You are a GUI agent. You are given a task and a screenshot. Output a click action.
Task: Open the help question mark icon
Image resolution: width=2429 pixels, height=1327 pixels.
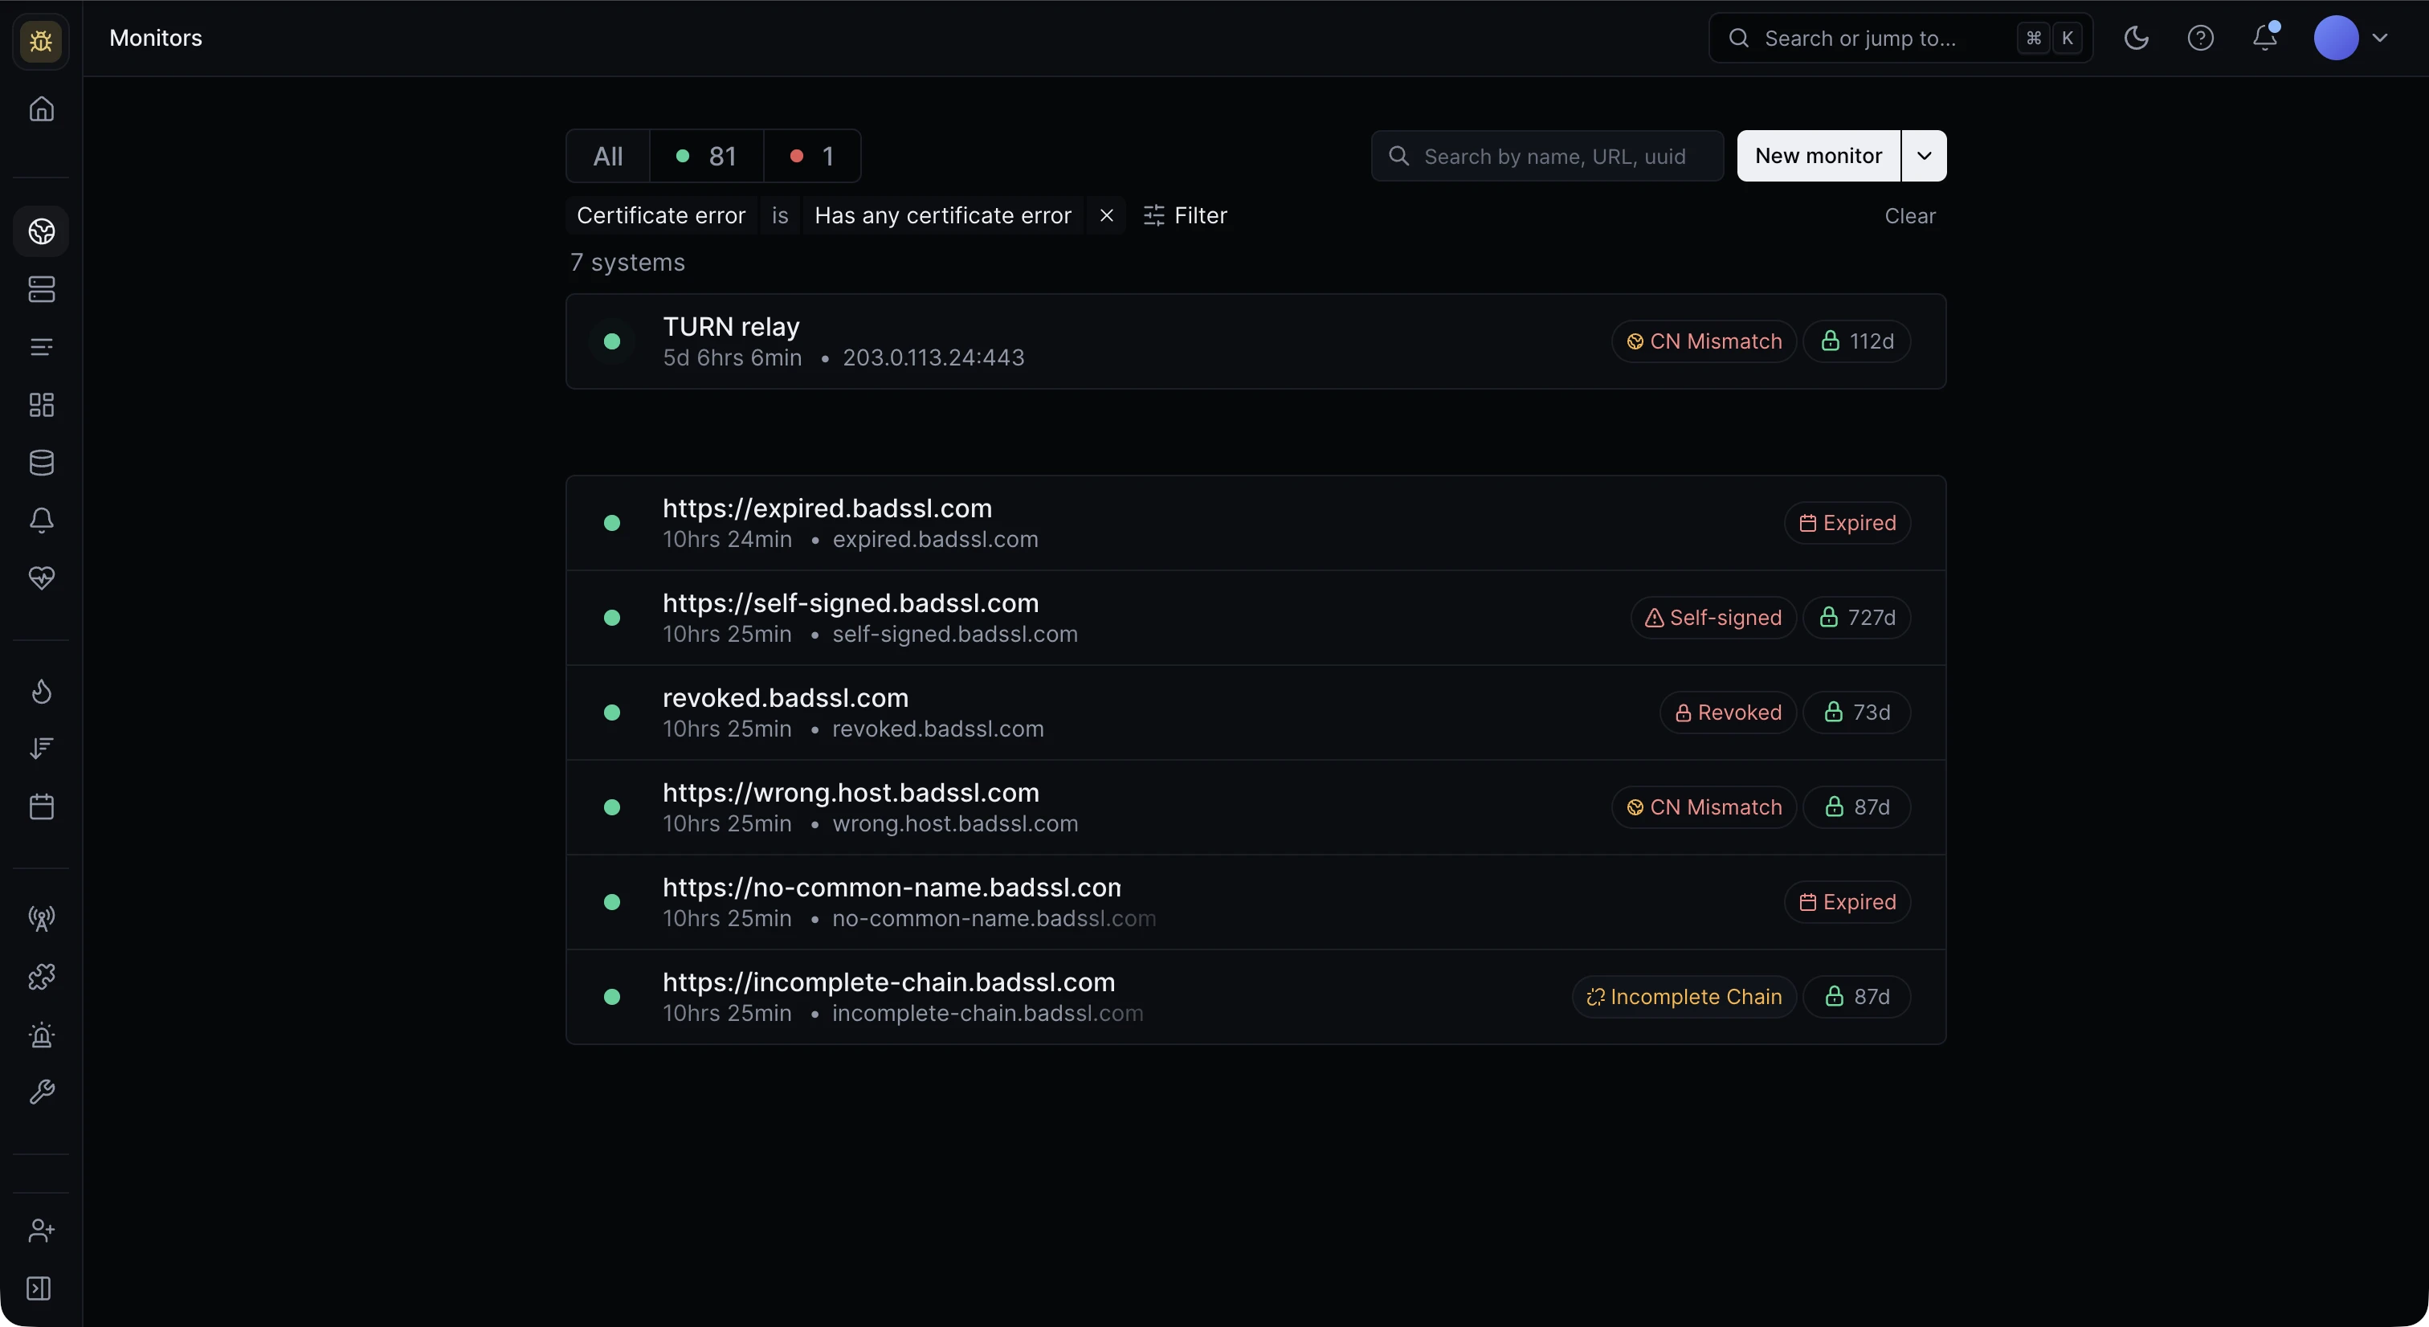coord(2201,38)
